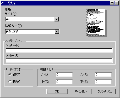The image size is (120, 98).
Task: Open printer settings via プリンタ button
Action: pyautogui.click(x=105, y=91)
